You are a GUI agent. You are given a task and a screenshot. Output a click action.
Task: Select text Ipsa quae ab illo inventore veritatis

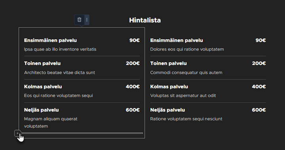pos(60,49)
